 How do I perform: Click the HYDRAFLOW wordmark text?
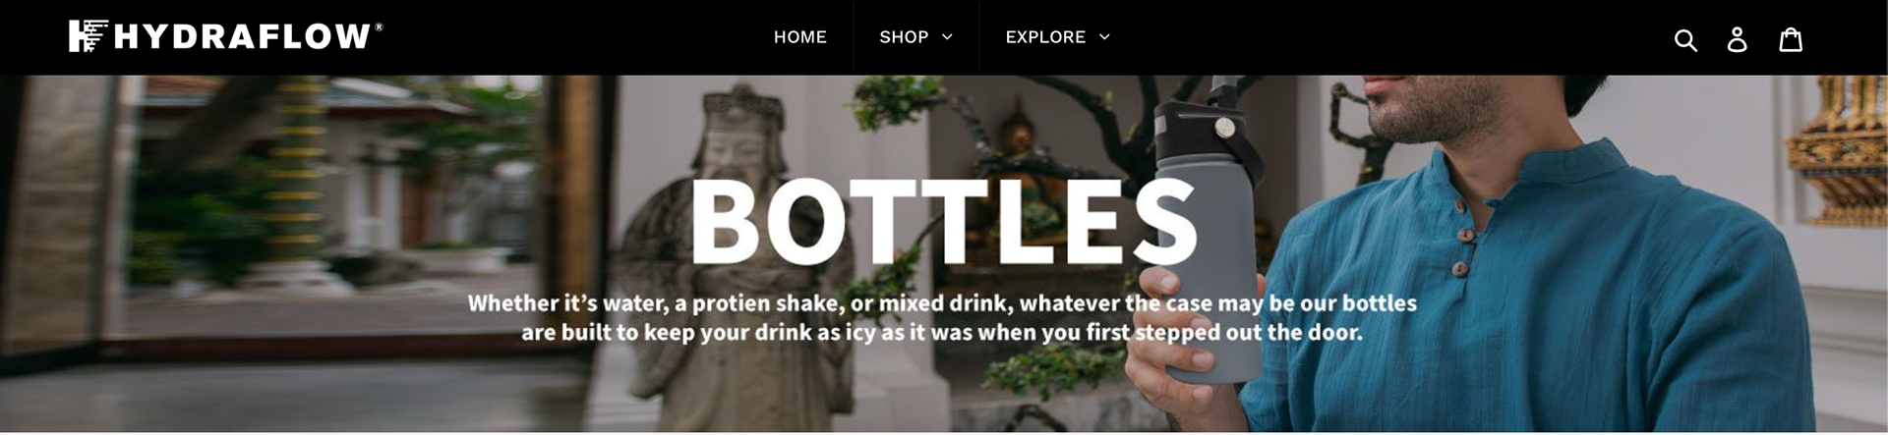pos(243,36)
